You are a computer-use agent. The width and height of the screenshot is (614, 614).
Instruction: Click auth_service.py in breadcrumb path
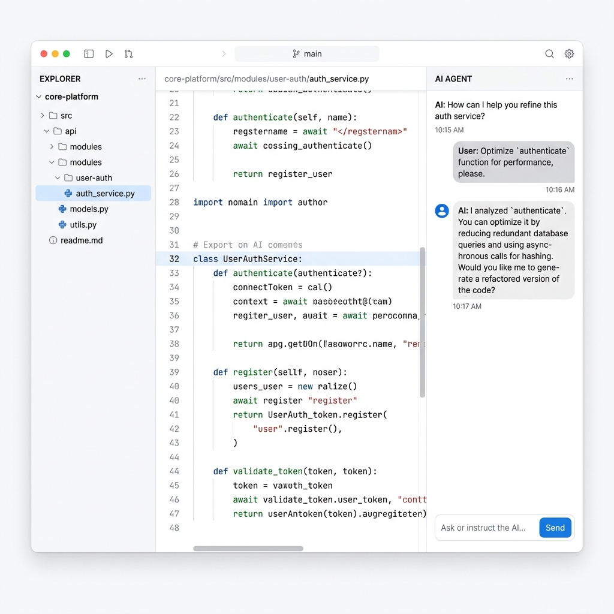(x=339, y=79)
